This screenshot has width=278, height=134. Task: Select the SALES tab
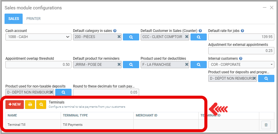14,19
